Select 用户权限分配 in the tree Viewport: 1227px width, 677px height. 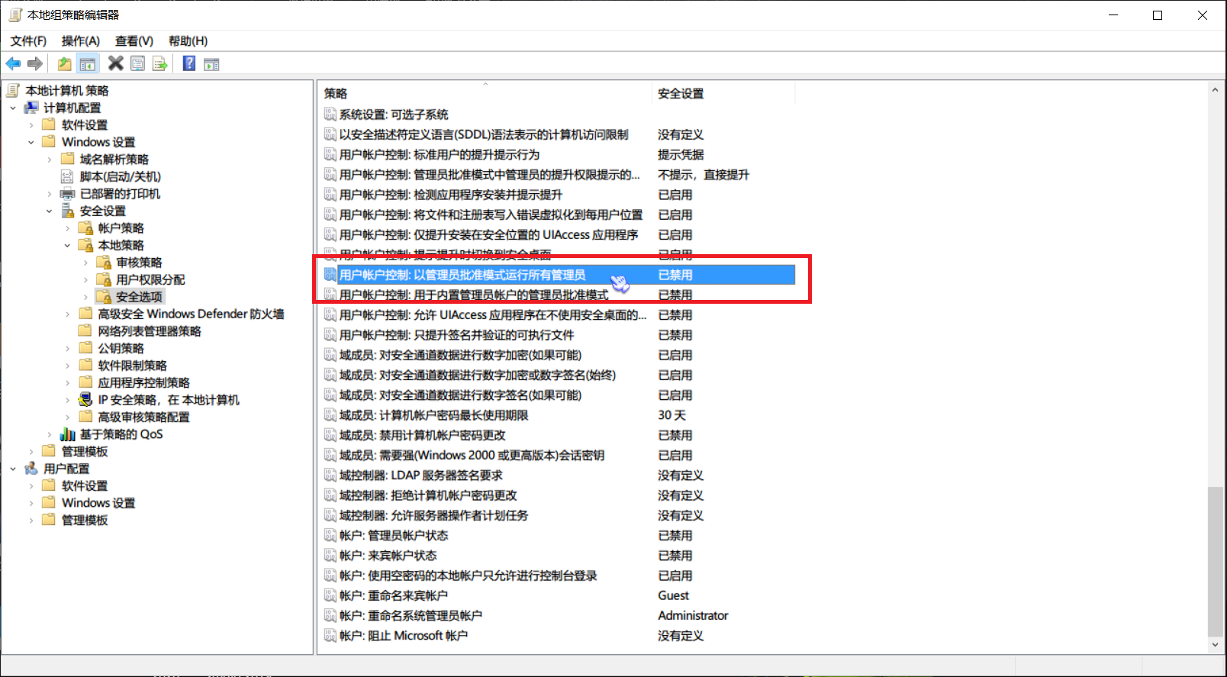pyautogui.click(x=150, y=279)
